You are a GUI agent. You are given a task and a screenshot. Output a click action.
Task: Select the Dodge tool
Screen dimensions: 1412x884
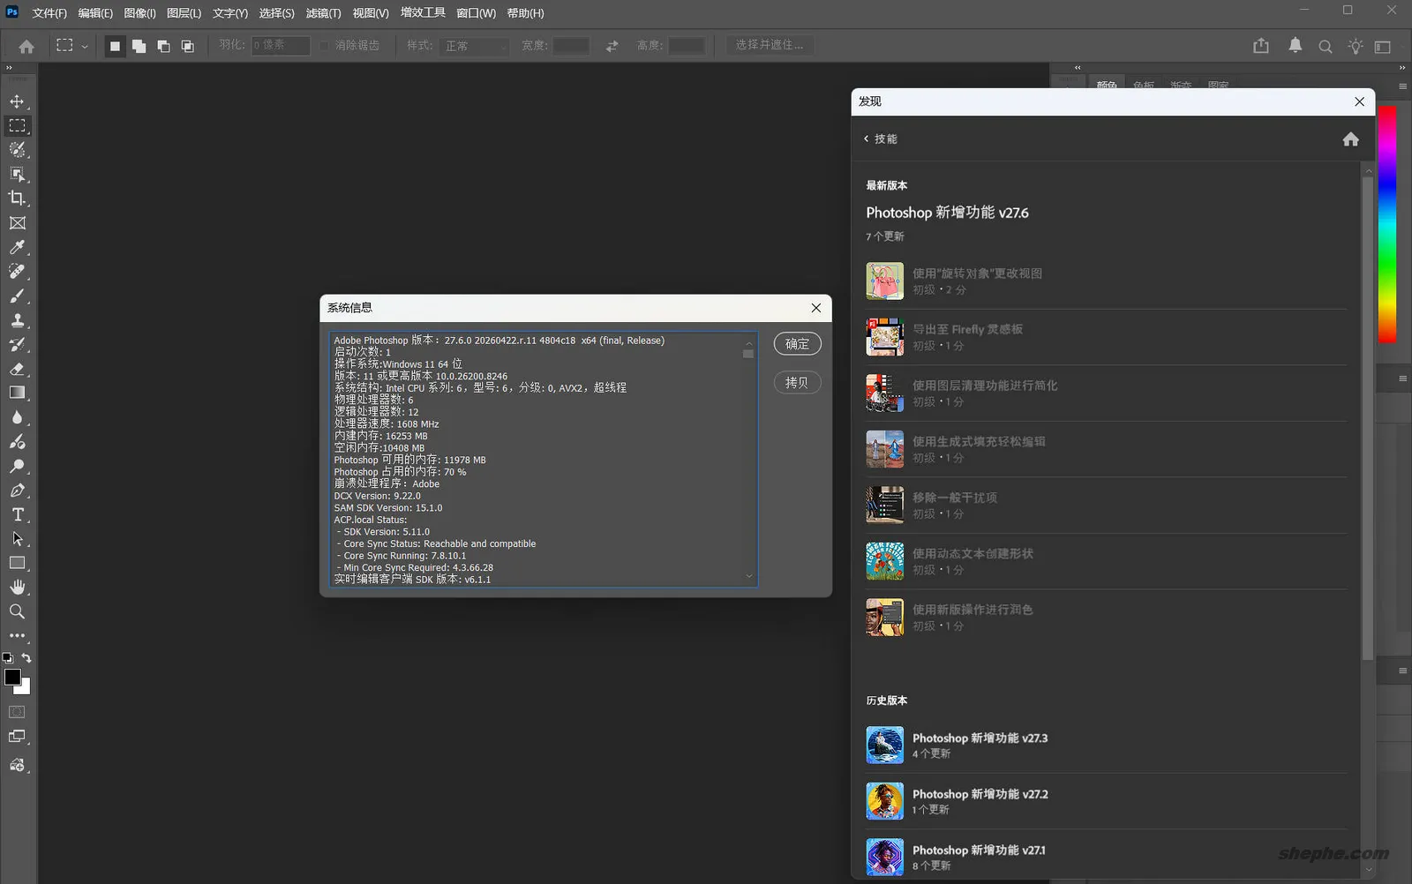pos(17,466)
